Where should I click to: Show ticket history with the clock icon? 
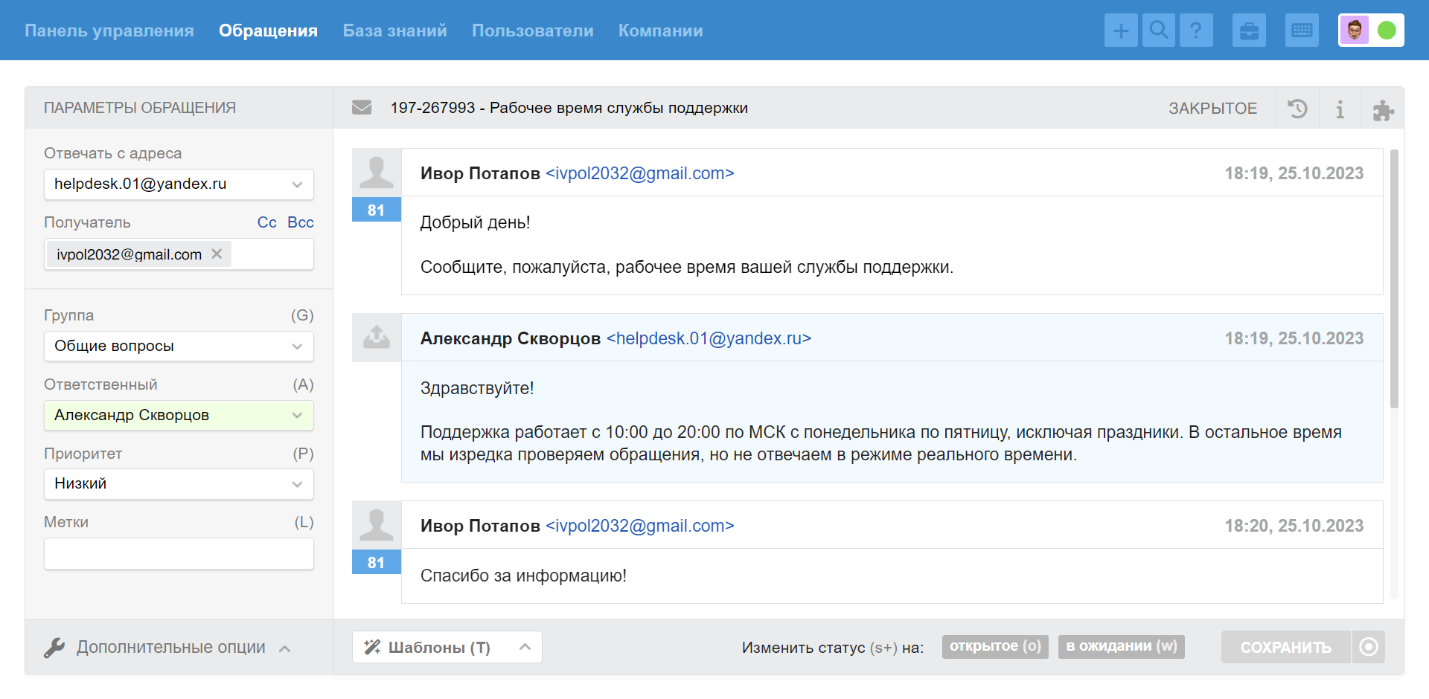click(1297, 109)
